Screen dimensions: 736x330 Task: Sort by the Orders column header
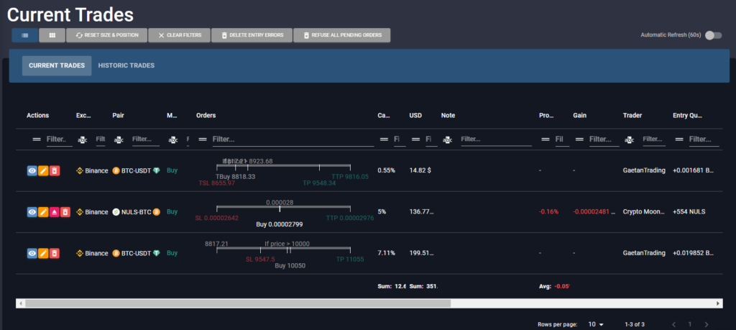pos(206,116)
